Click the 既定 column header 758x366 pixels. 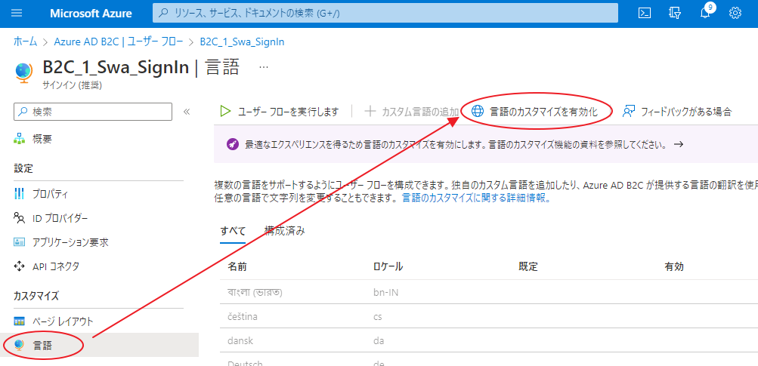pyautogui.click(x=528, y=266)
